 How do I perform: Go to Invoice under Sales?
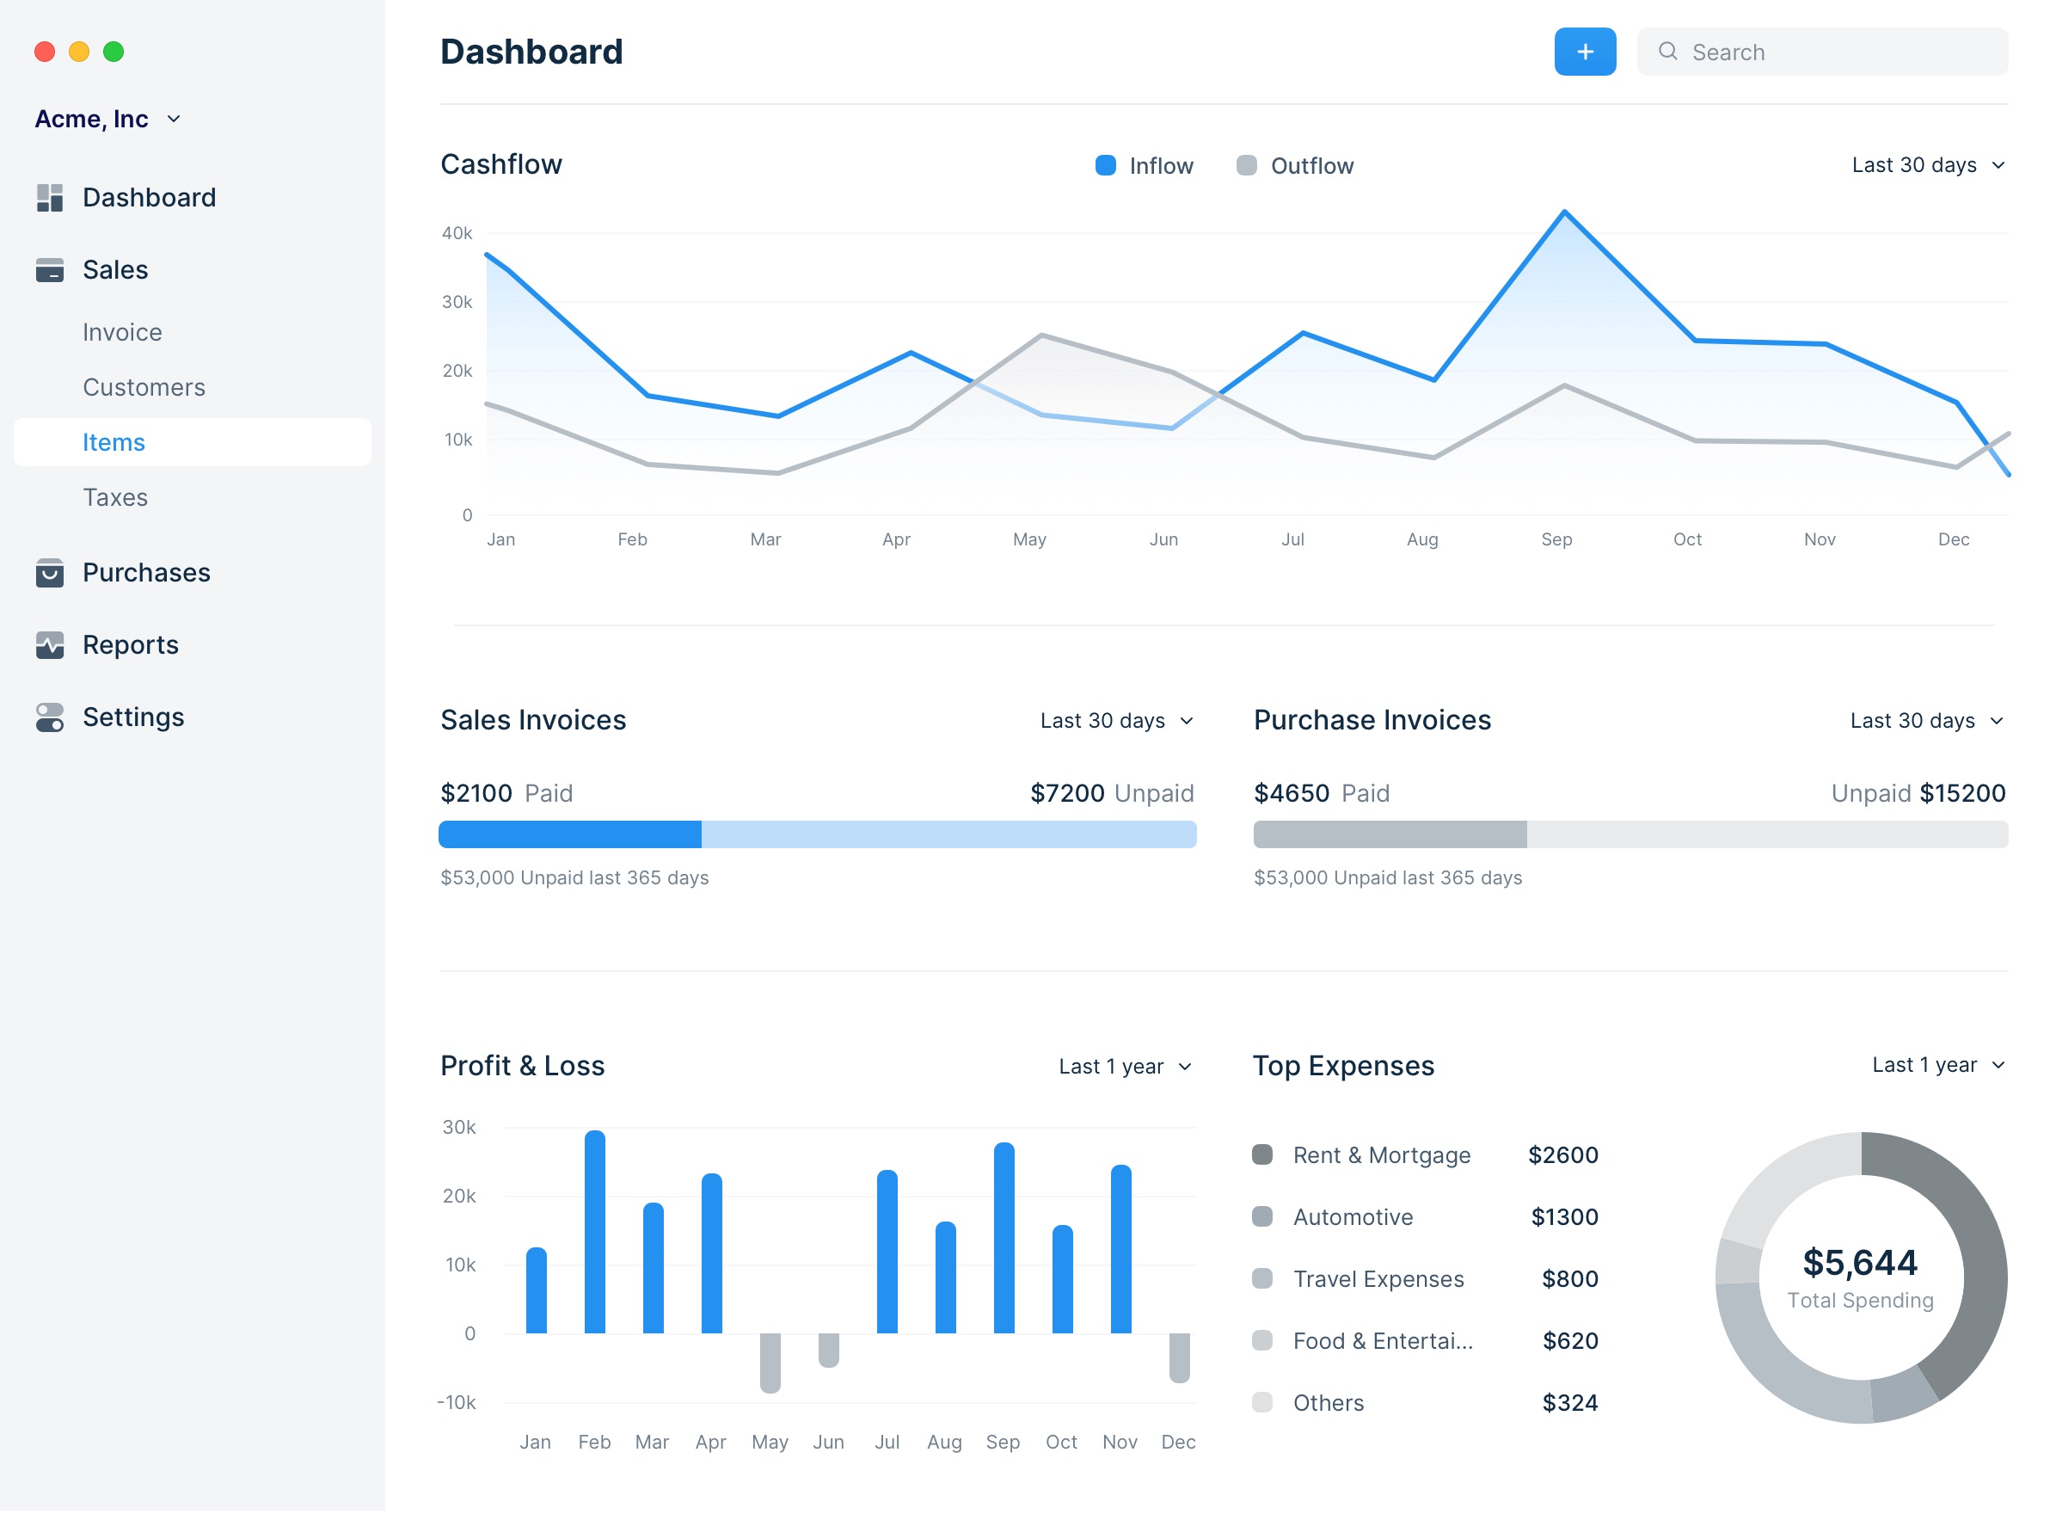point(123,333)
